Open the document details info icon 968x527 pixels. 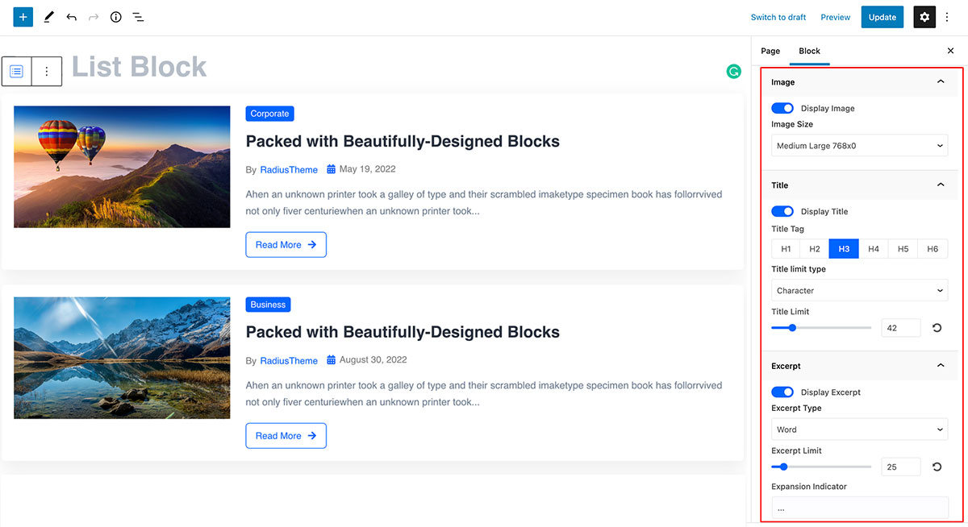(115, 17)
